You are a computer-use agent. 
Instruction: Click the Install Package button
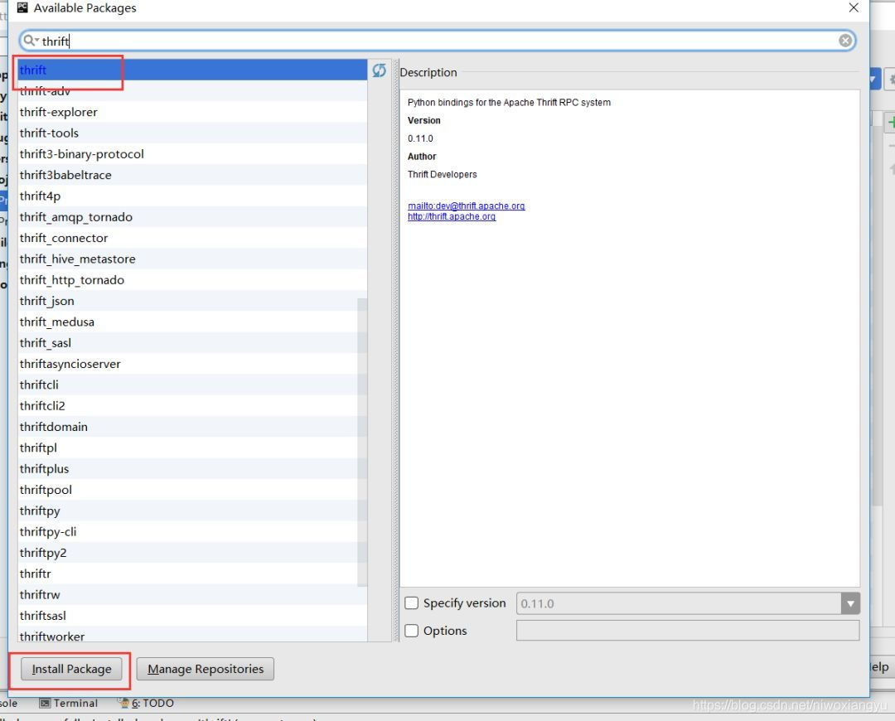pos(71,669)
